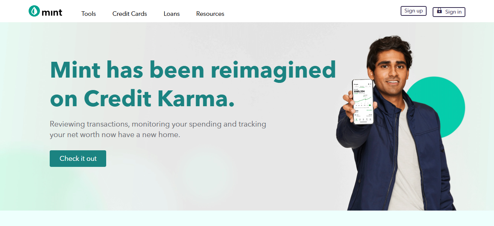This screenshot has height=226, width=494.
Task: Click the Sign in button text
Action: point(453,12)
